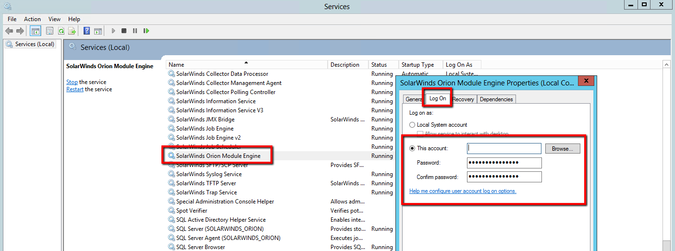
Task: Click the Browse... button
Action: (x=563, y=149)
